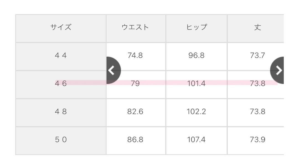Click the 102.2 hip value cell
299x167 pixels.
pos(196,113)
